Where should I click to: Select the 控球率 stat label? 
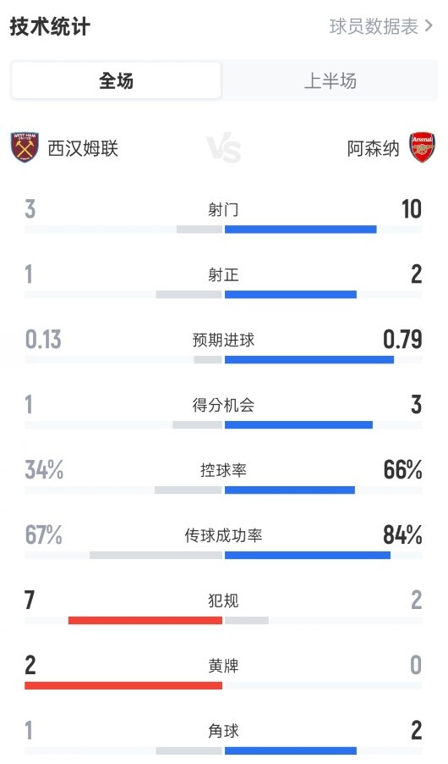click(x=223, y=470)
